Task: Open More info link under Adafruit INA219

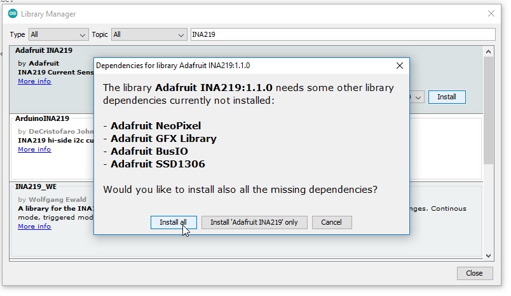Action: [x=34, y=81]
